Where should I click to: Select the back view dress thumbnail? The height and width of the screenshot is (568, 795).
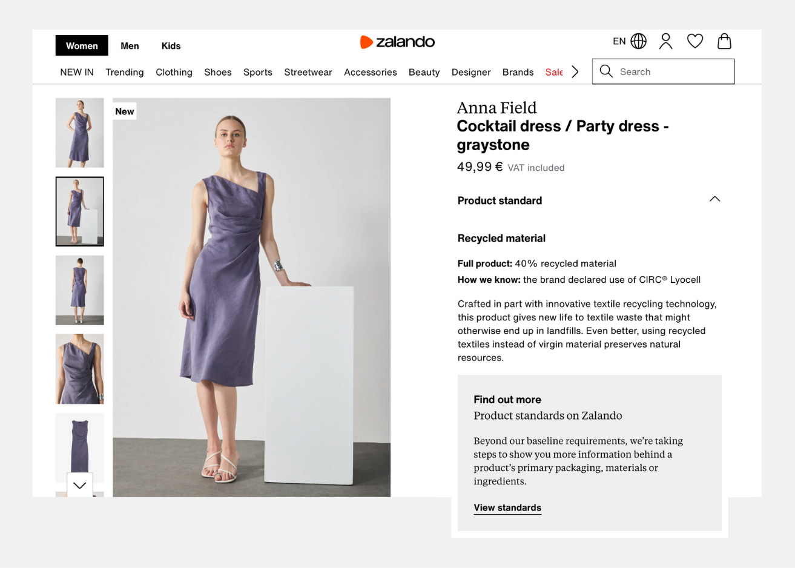(x=79, y=290)
